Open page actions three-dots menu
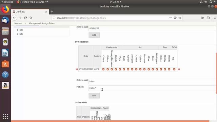217x122 pixels. coord(170,18)
